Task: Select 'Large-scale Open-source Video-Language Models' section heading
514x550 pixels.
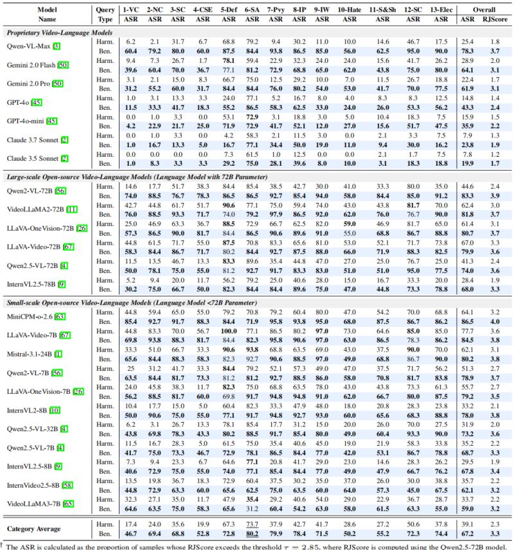Action: pos(137,177)
